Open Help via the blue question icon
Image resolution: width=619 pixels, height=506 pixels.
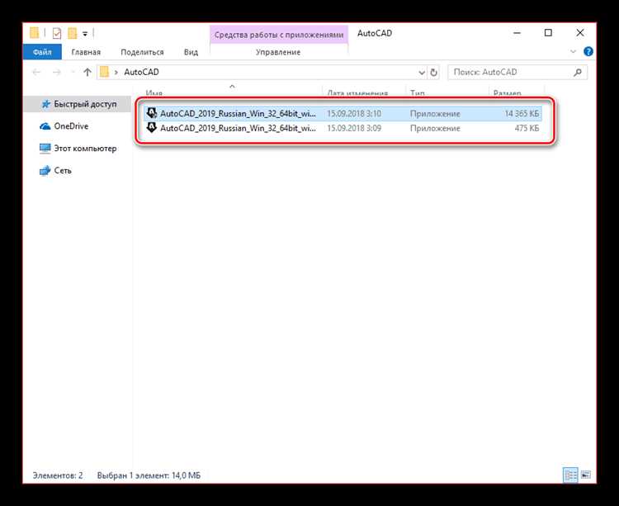[588, 51]
